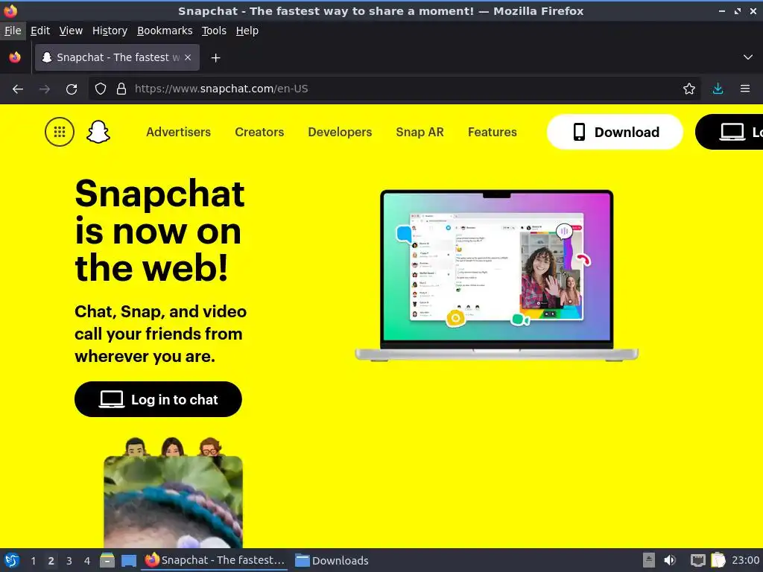Open the View menu

pos(71,31)
